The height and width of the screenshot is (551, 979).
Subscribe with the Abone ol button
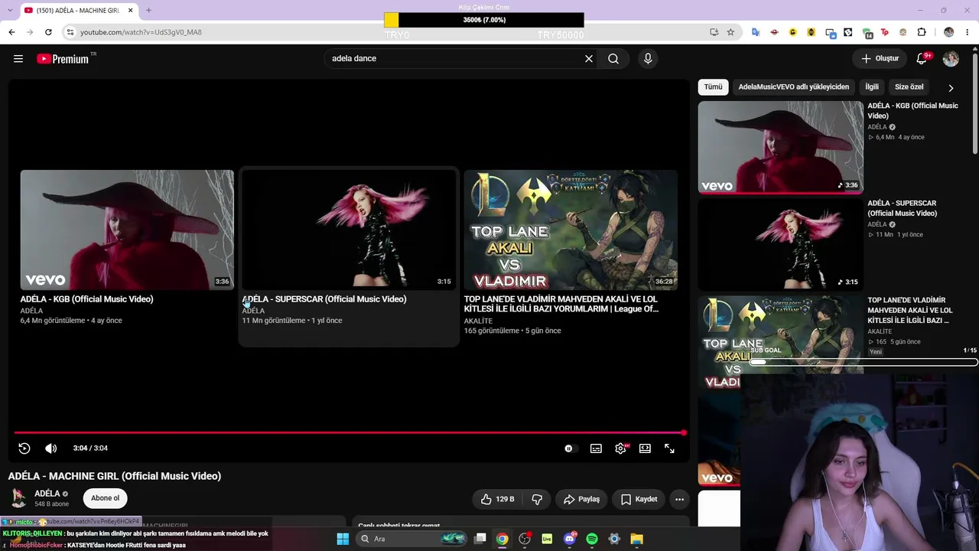[x=105, y=498]
